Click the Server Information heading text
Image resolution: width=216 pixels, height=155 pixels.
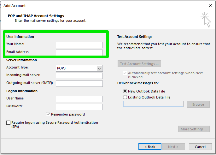point(21,60)
